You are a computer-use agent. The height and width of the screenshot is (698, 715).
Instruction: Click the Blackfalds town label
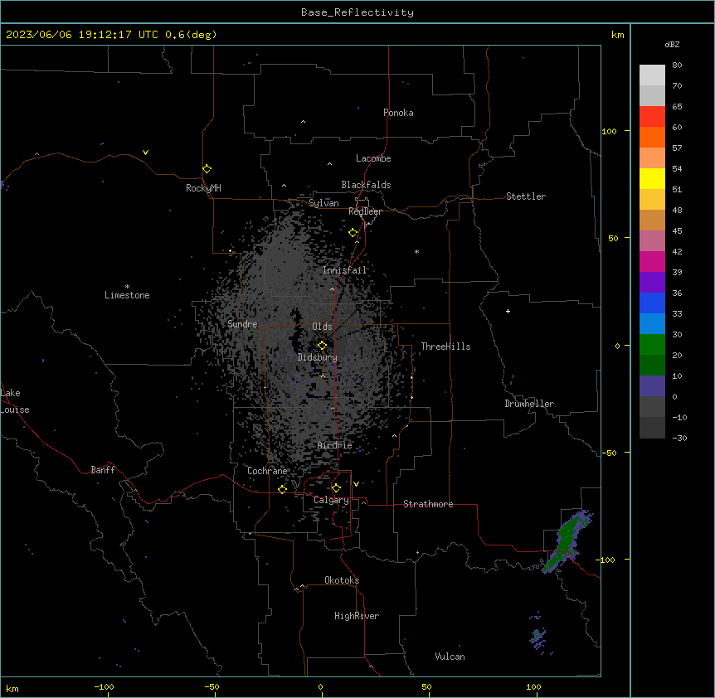click(366, 185)
